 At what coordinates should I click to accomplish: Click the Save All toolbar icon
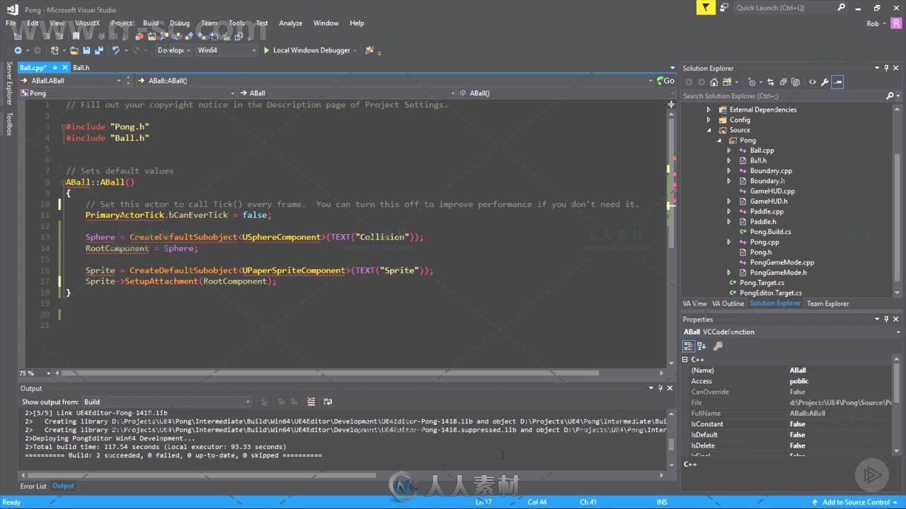(98, 50)
